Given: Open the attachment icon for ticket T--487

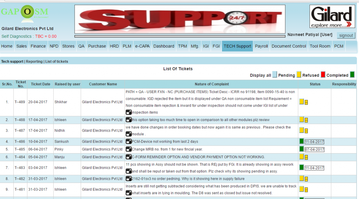Looking at the screenshot, I should pyautogui.click(x=129, y=134).
